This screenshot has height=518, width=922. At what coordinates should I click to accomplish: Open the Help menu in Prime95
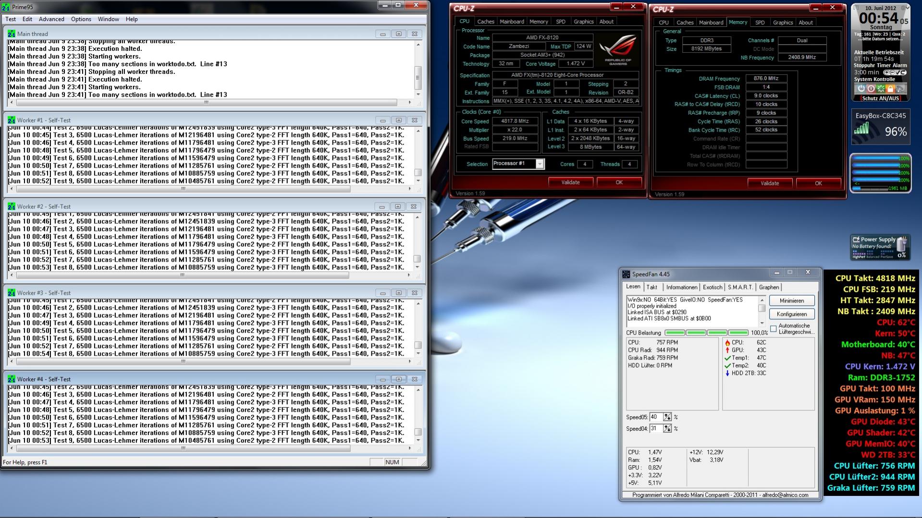(132, 19)
